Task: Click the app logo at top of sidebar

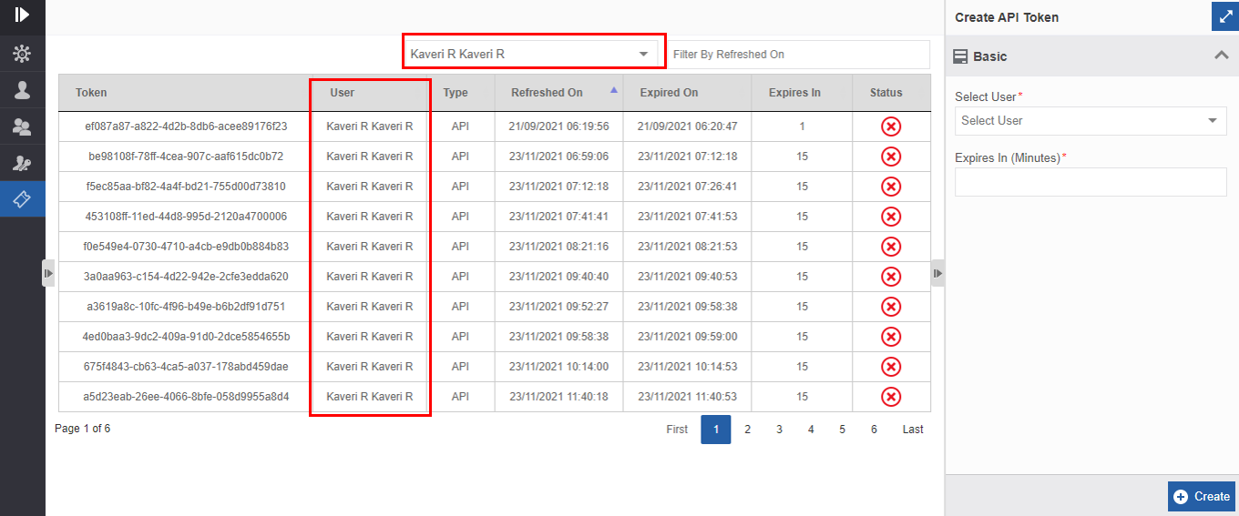Action: point(22,15)
